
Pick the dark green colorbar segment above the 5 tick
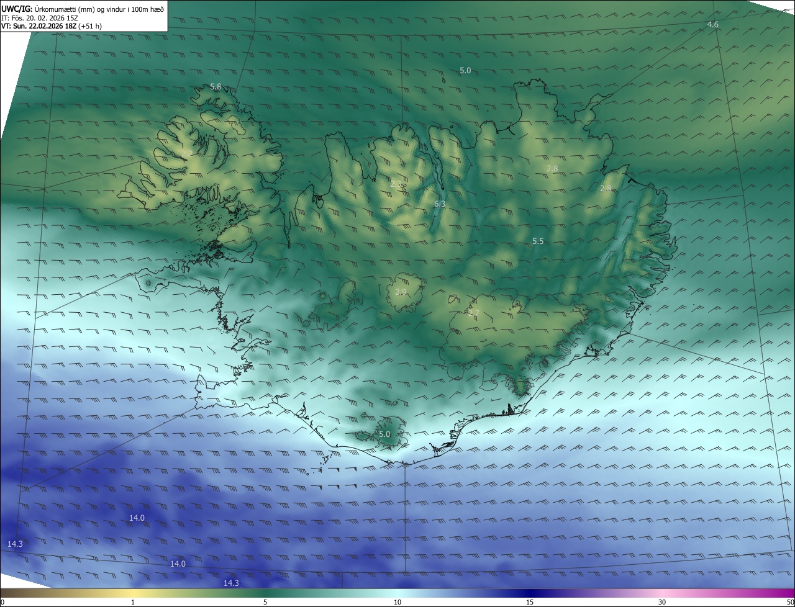tap(265, 593)
